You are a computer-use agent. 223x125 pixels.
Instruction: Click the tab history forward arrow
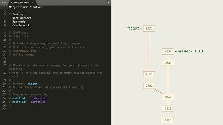click(x=5, y=2)
